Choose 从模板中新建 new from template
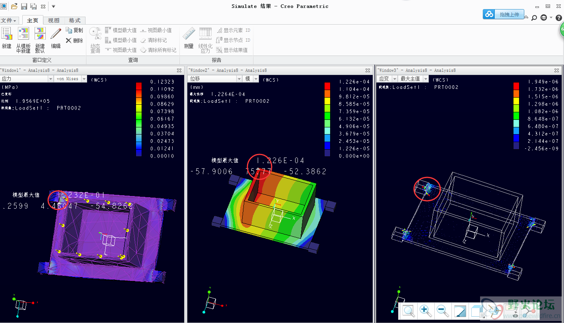This screenshot has width=564, height=323. (23, 40)
